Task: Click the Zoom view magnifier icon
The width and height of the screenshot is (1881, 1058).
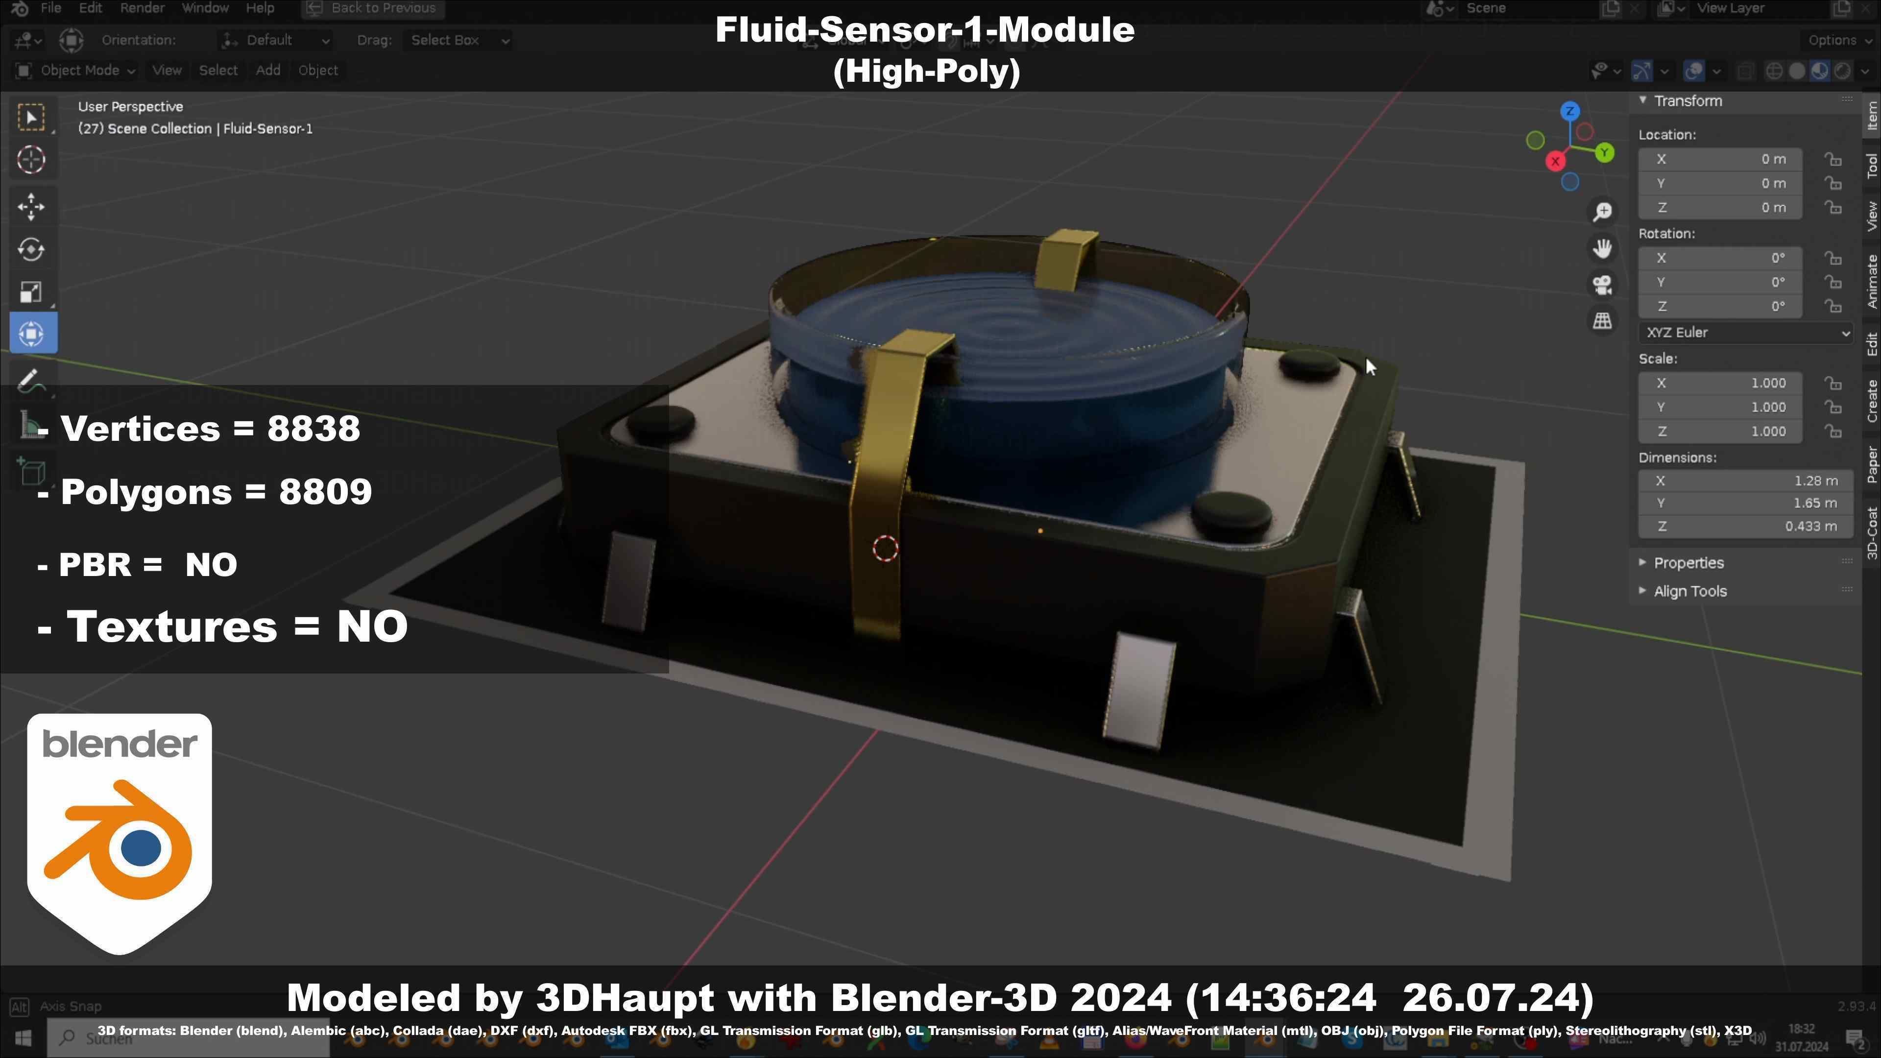Action: coord(1603,213)
